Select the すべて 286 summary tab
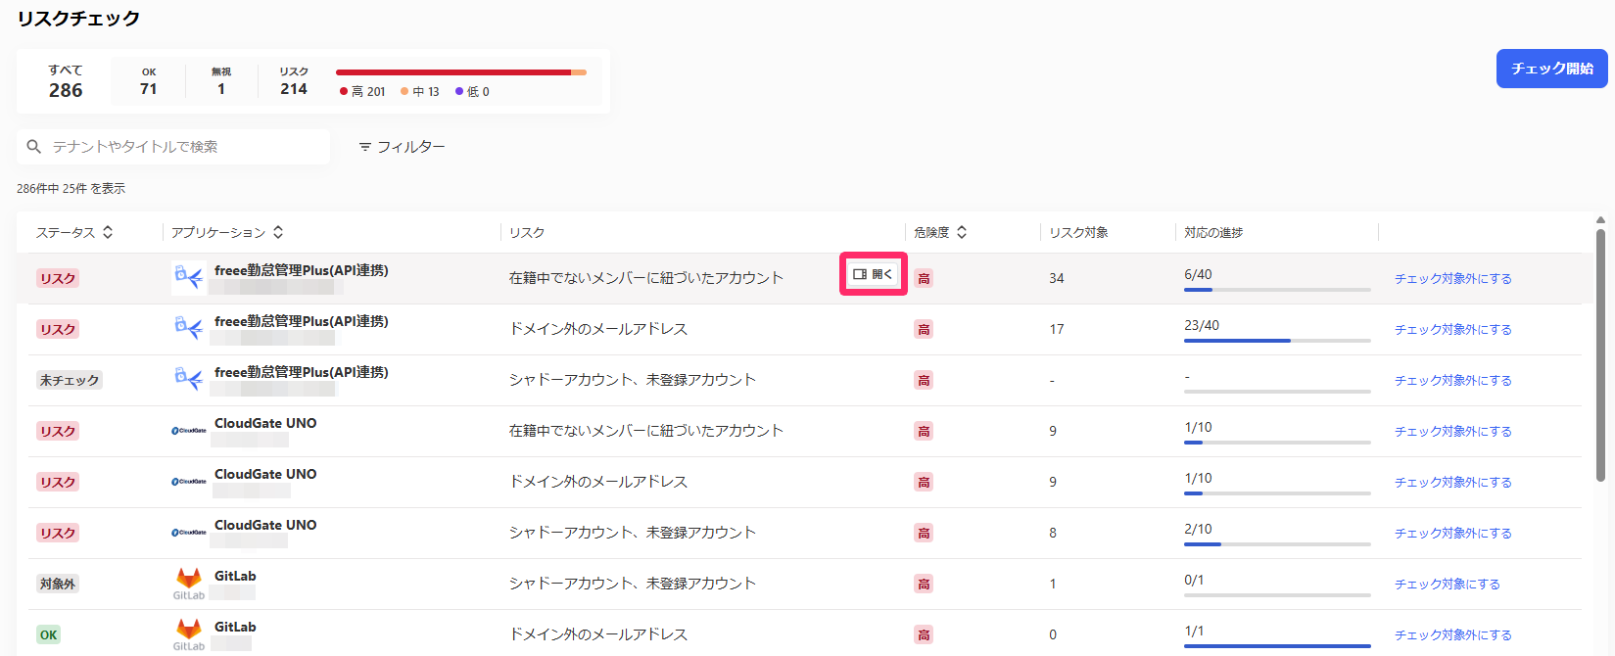The width and height of the screenshot is (1615, 656). pyautogui.click(x=66, y=81)
